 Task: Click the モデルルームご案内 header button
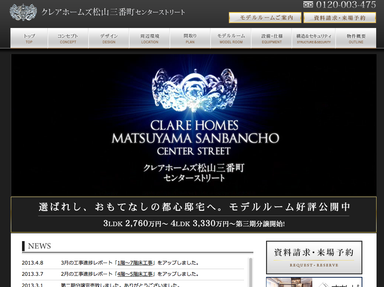click(x=265, y=18)
